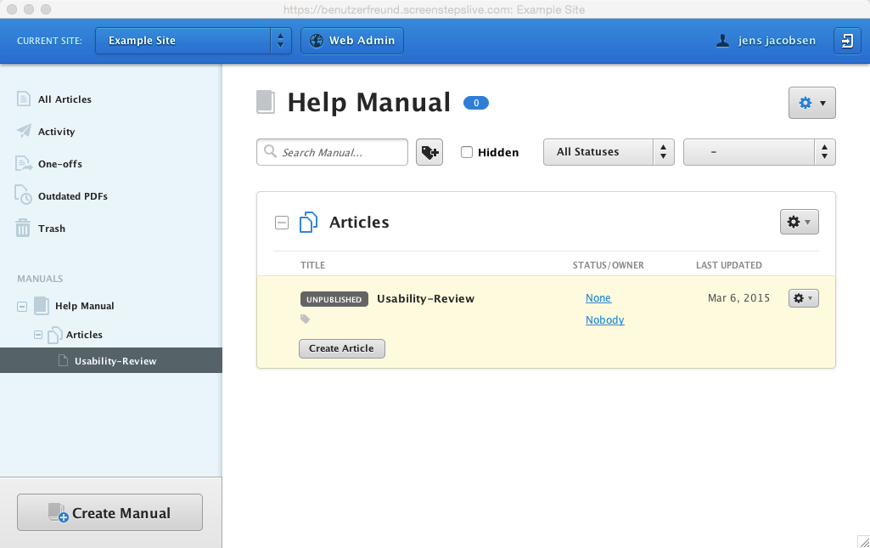The width and height of the screenshot is (870, 548).
Task: Click the Trash can icon
Action: [x=23, y=228]
